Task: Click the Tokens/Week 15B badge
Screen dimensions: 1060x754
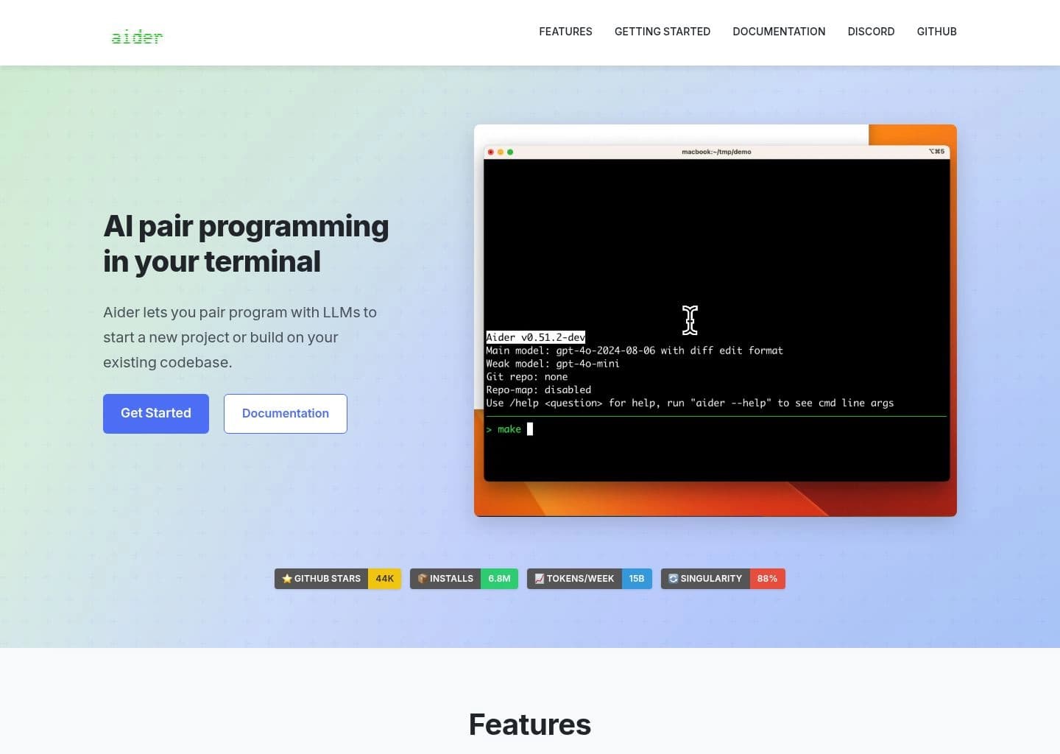Action: click(x=590, y=579)
